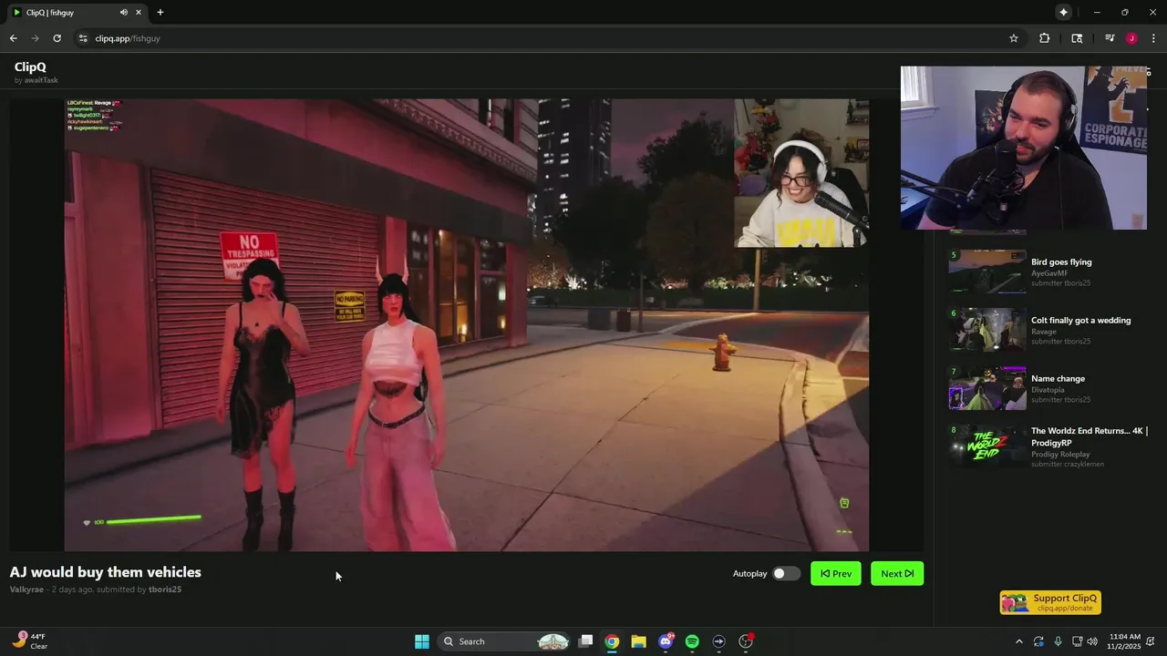Select 'The Worldz End Returns' clip thumbnail
The width and height of the screenshot is (1167, 656).
987,446
